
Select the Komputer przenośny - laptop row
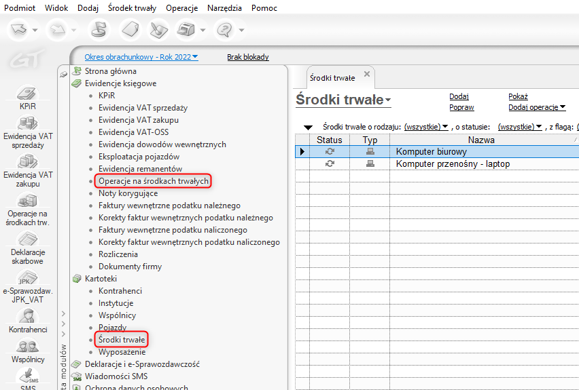(x=453, y=163)
